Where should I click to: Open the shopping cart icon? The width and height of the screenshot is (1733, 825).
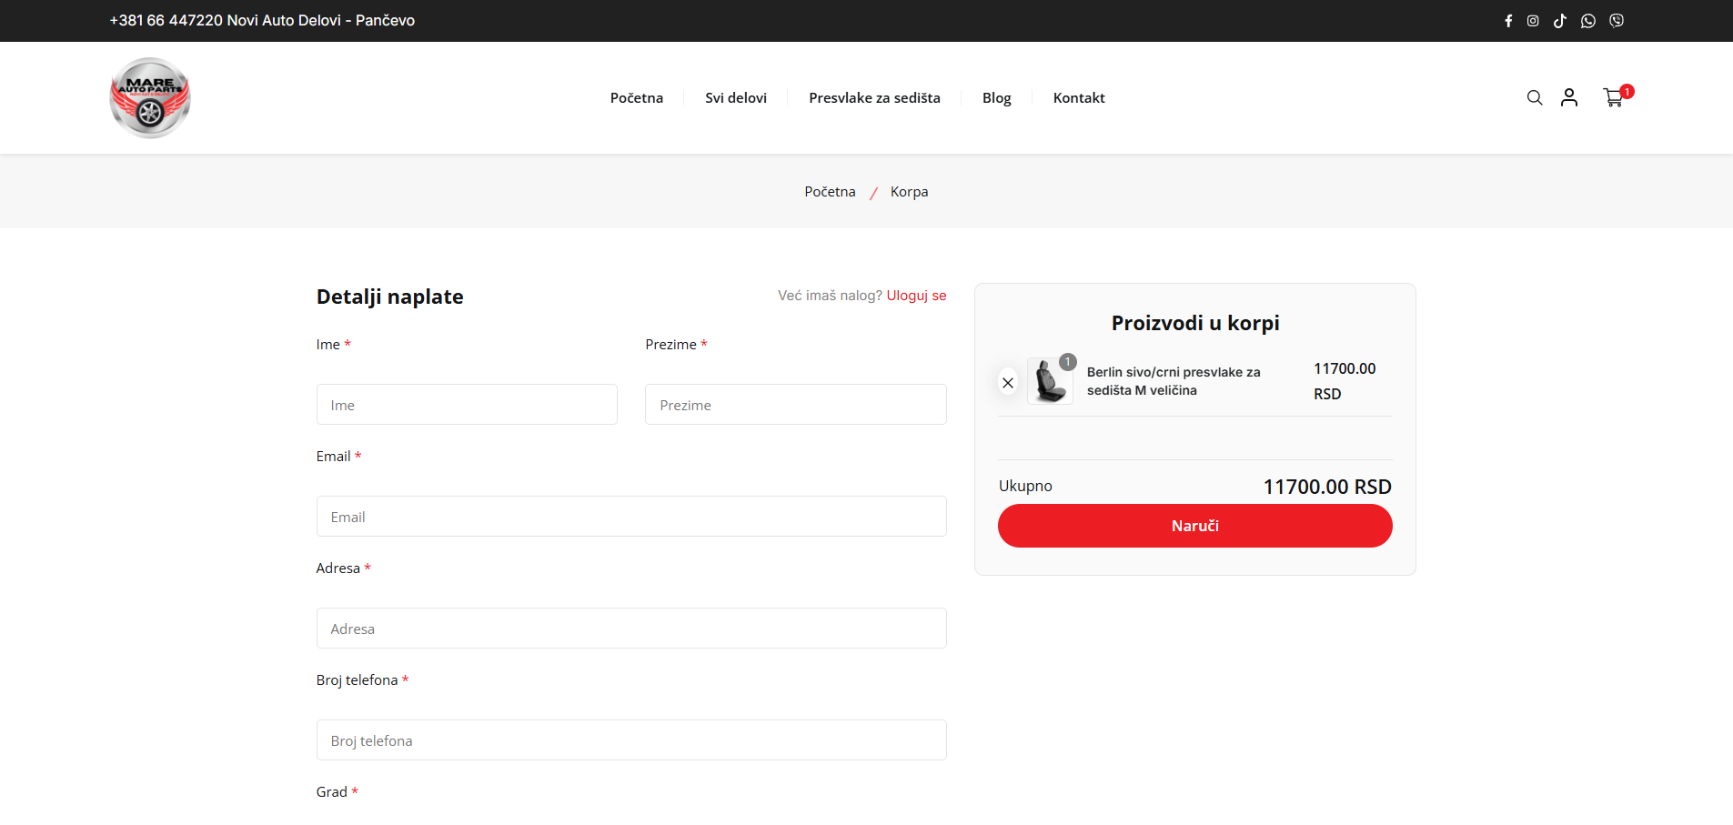click(1614, 97)
